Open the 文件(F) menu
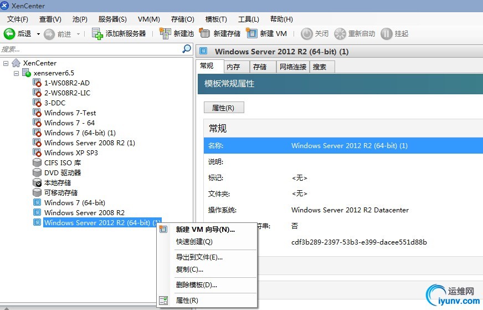 click(18, 19)
